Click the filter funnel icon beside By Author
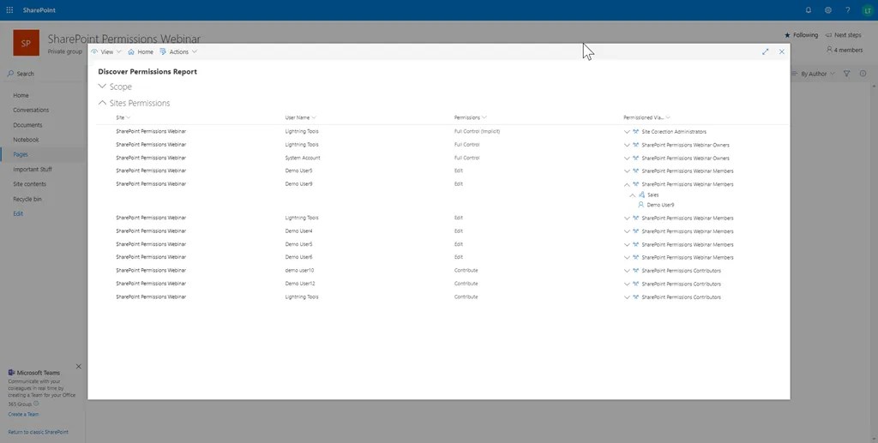878x443 pixels. [846, 74]
